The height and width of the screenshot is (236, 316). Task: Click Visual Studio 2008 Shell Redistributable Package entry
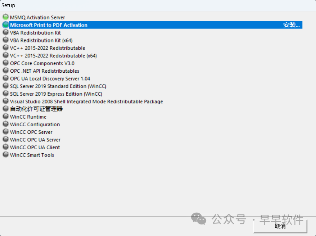click(86, 101)
